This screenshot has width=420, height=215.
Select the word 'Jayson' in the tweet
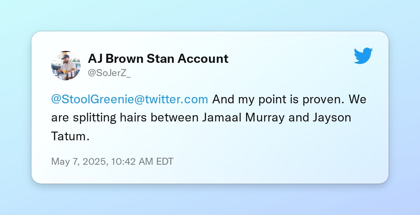(x=332, y=118)
